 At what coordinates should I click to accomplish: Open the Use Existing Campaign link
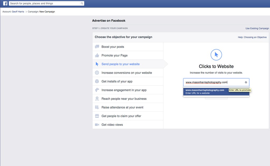[x=257, y=28]
